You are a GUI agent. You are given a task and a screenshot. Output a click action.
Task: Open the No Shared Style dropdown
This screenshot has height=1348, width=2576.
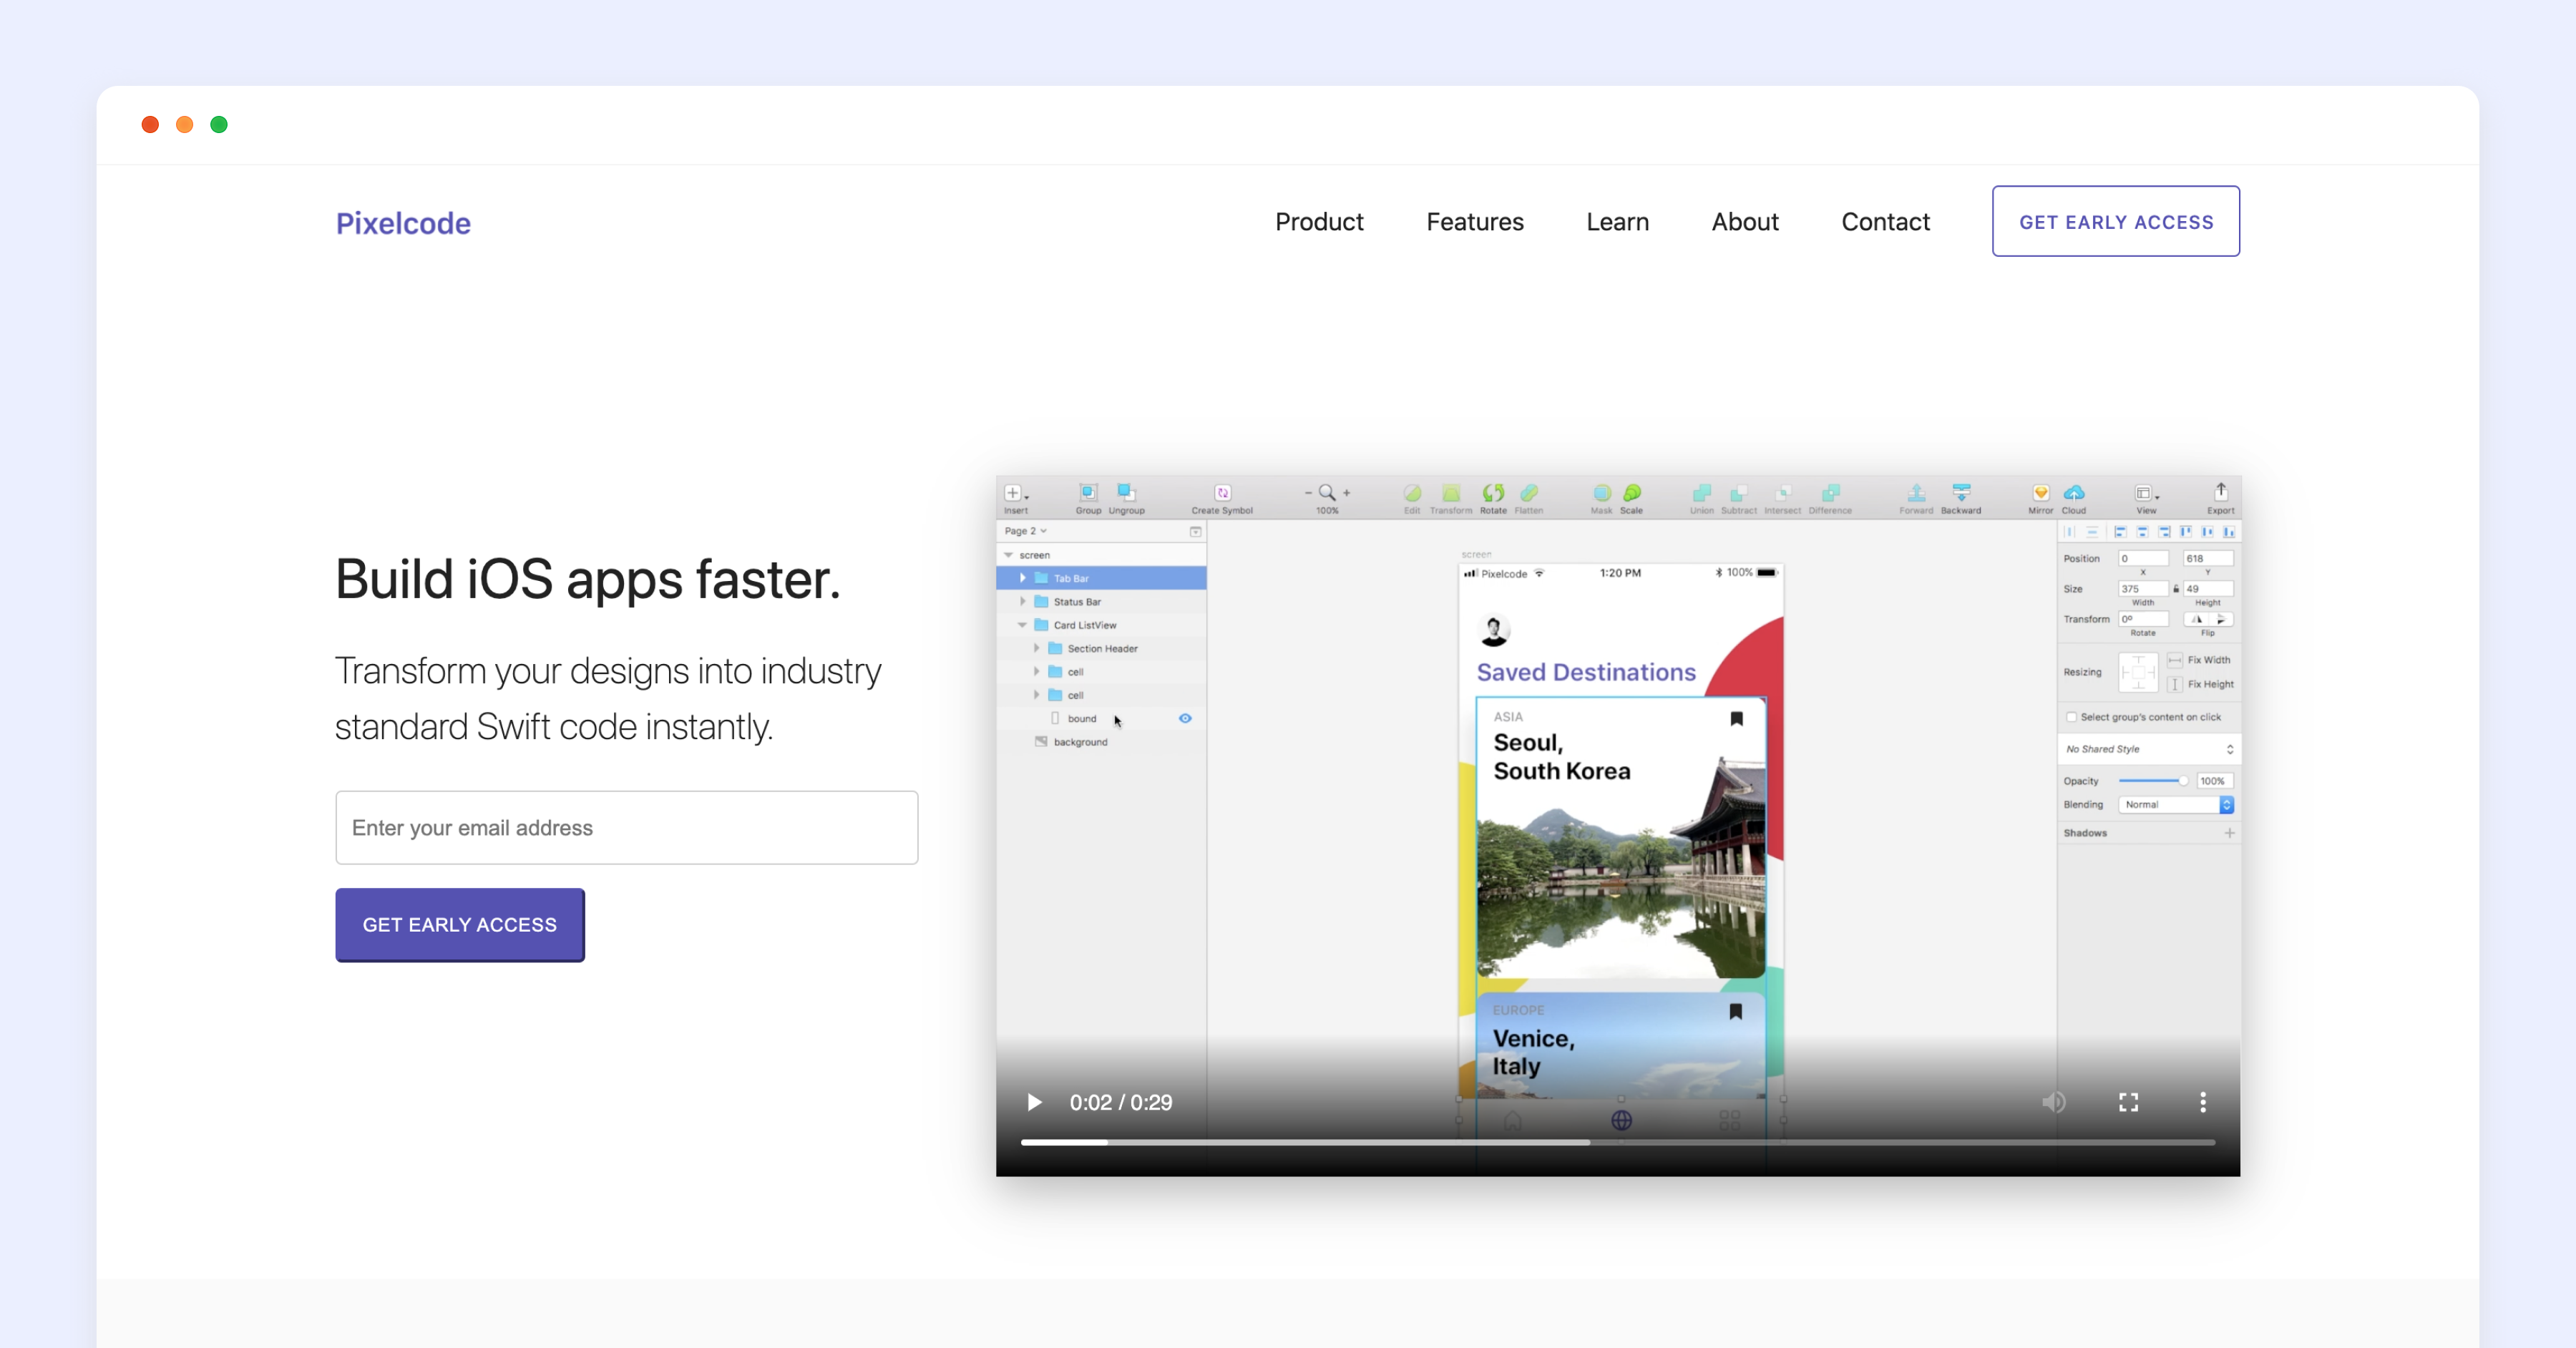click(x=2149, y=750)
